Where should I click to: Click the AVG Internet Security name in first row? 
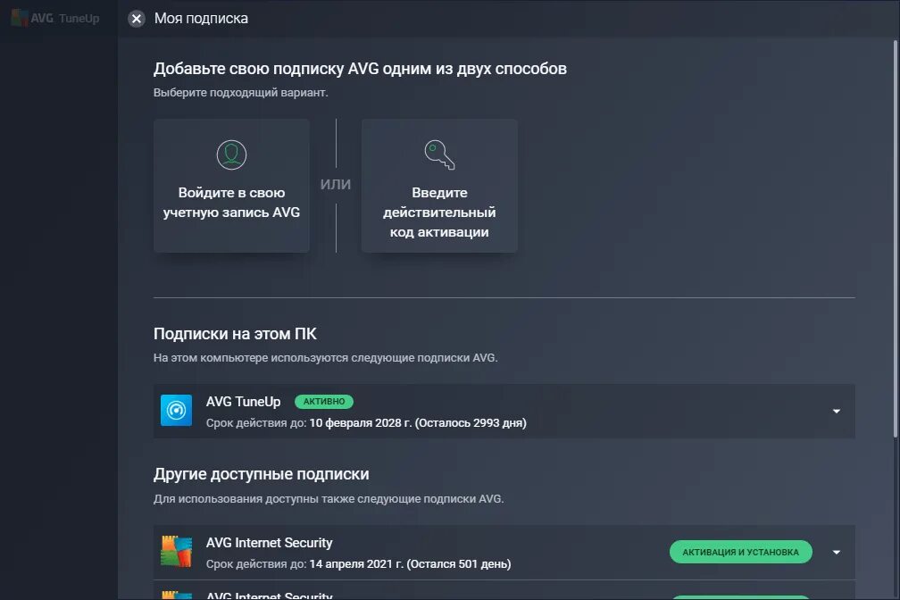pos(270,543)
